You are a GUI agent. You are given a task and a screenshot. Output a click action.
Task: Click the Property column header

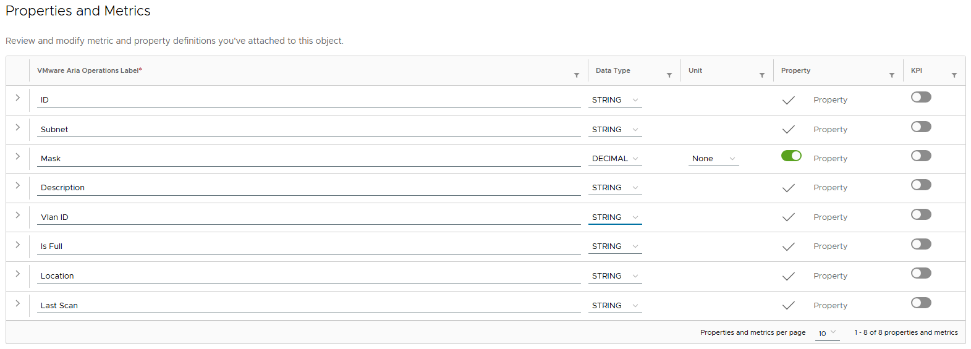pos(795,70)
